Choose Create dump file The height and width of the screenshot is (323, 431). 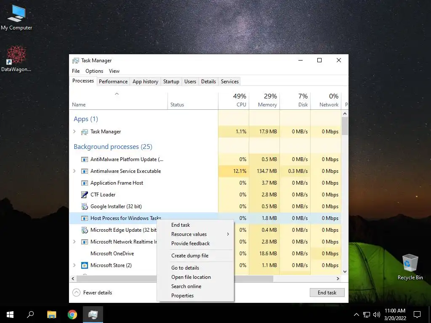point(196,256)
